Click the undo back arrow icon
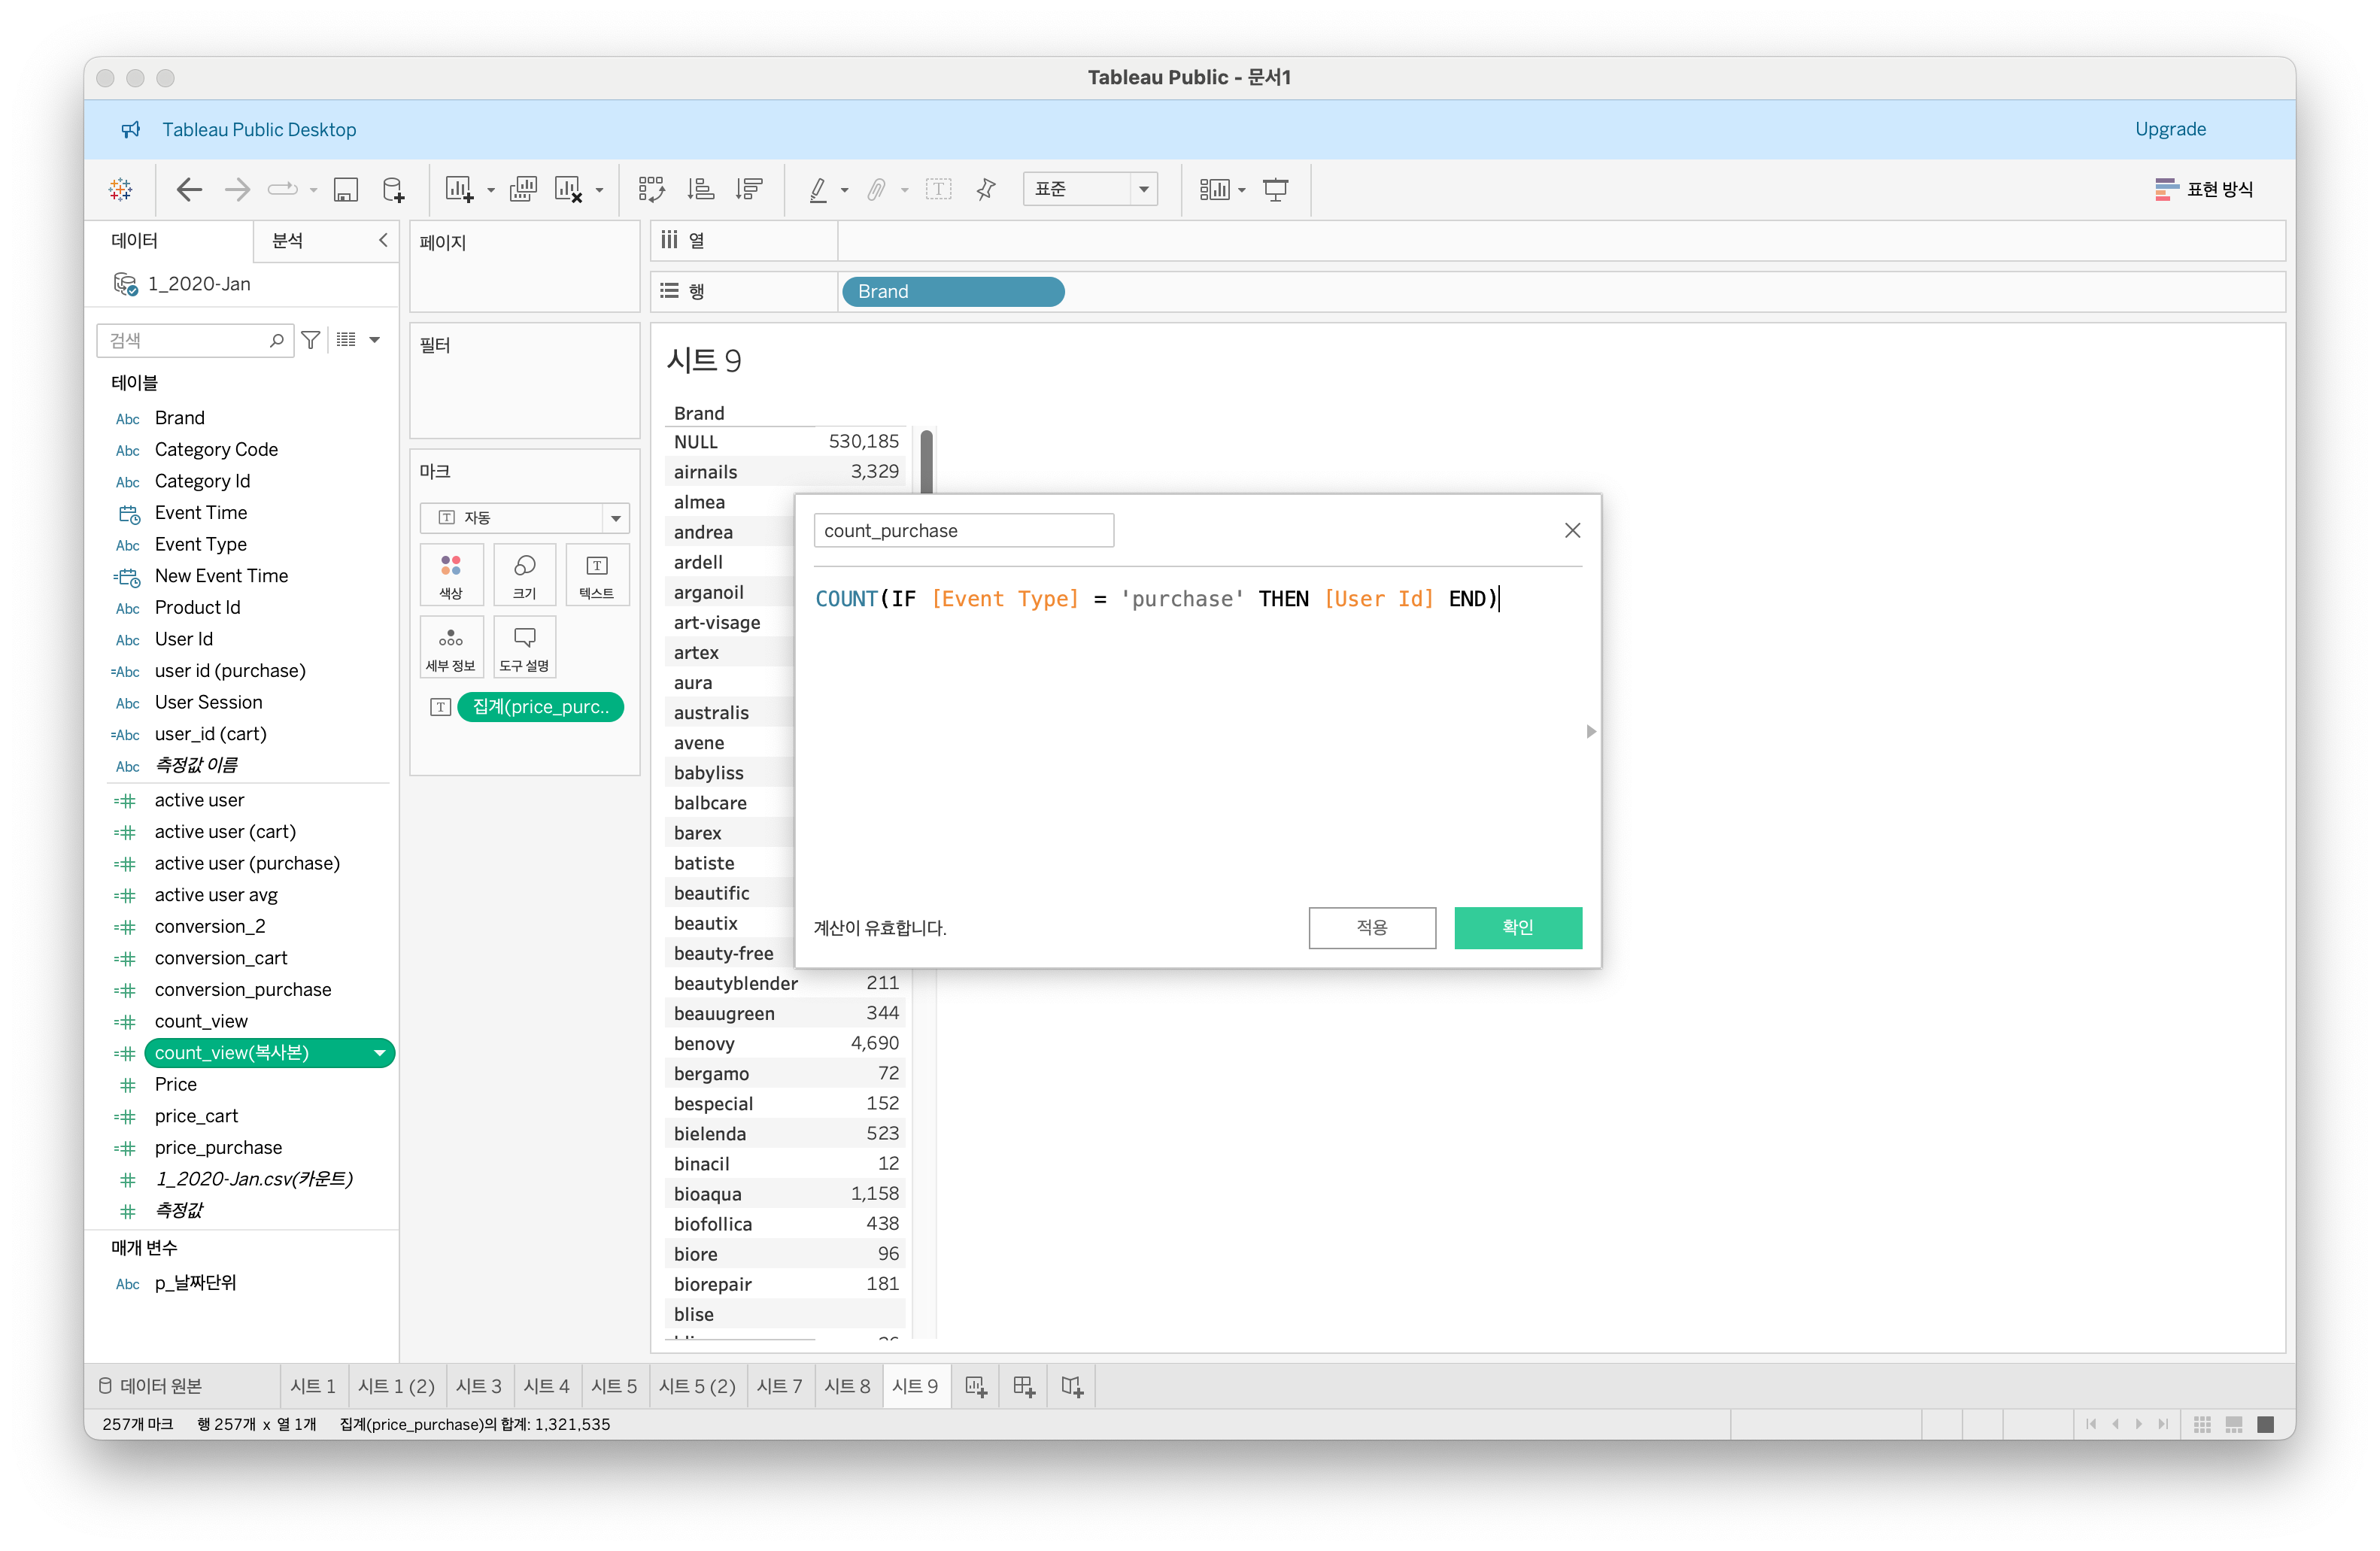Viewport: 2380px width, 1551px height. [188, 190]
